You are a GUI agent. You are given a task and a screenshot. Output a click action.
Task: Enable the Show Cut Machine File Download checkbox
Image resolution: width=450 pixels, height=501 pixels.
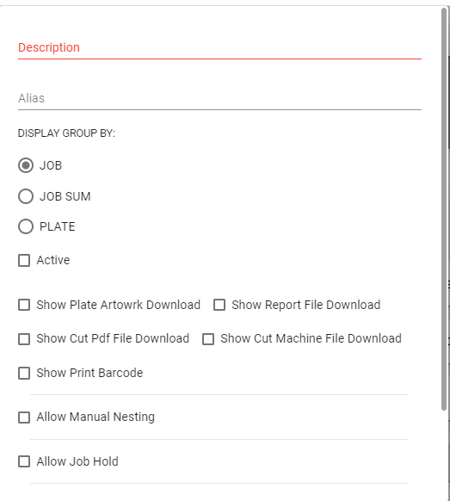click(208, 339)
